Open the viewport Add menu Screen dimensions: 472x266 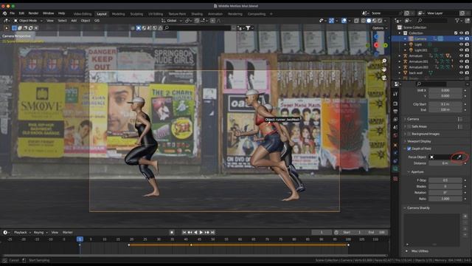point(74,21)
